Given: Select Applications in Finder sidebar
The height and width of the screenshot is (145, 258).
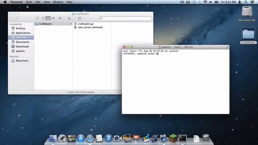Looking at the screenshot, I should point(21,33).
